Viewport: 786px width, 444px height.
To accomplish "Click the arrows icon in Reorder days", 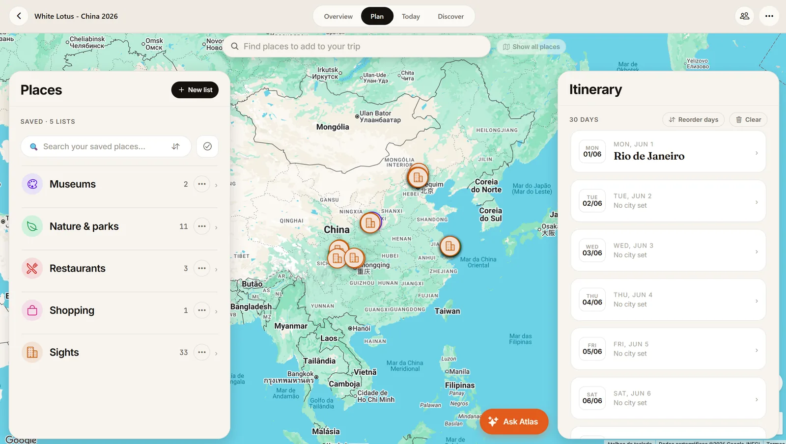I will click(x=672, y=119).
